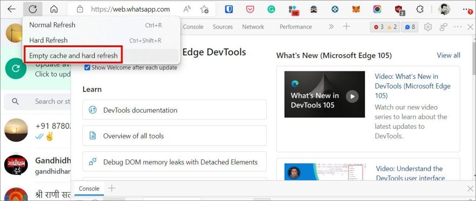This screenshot has height=201, width=476.
Task: Close the Console drawer
Action: coord(469,189)
